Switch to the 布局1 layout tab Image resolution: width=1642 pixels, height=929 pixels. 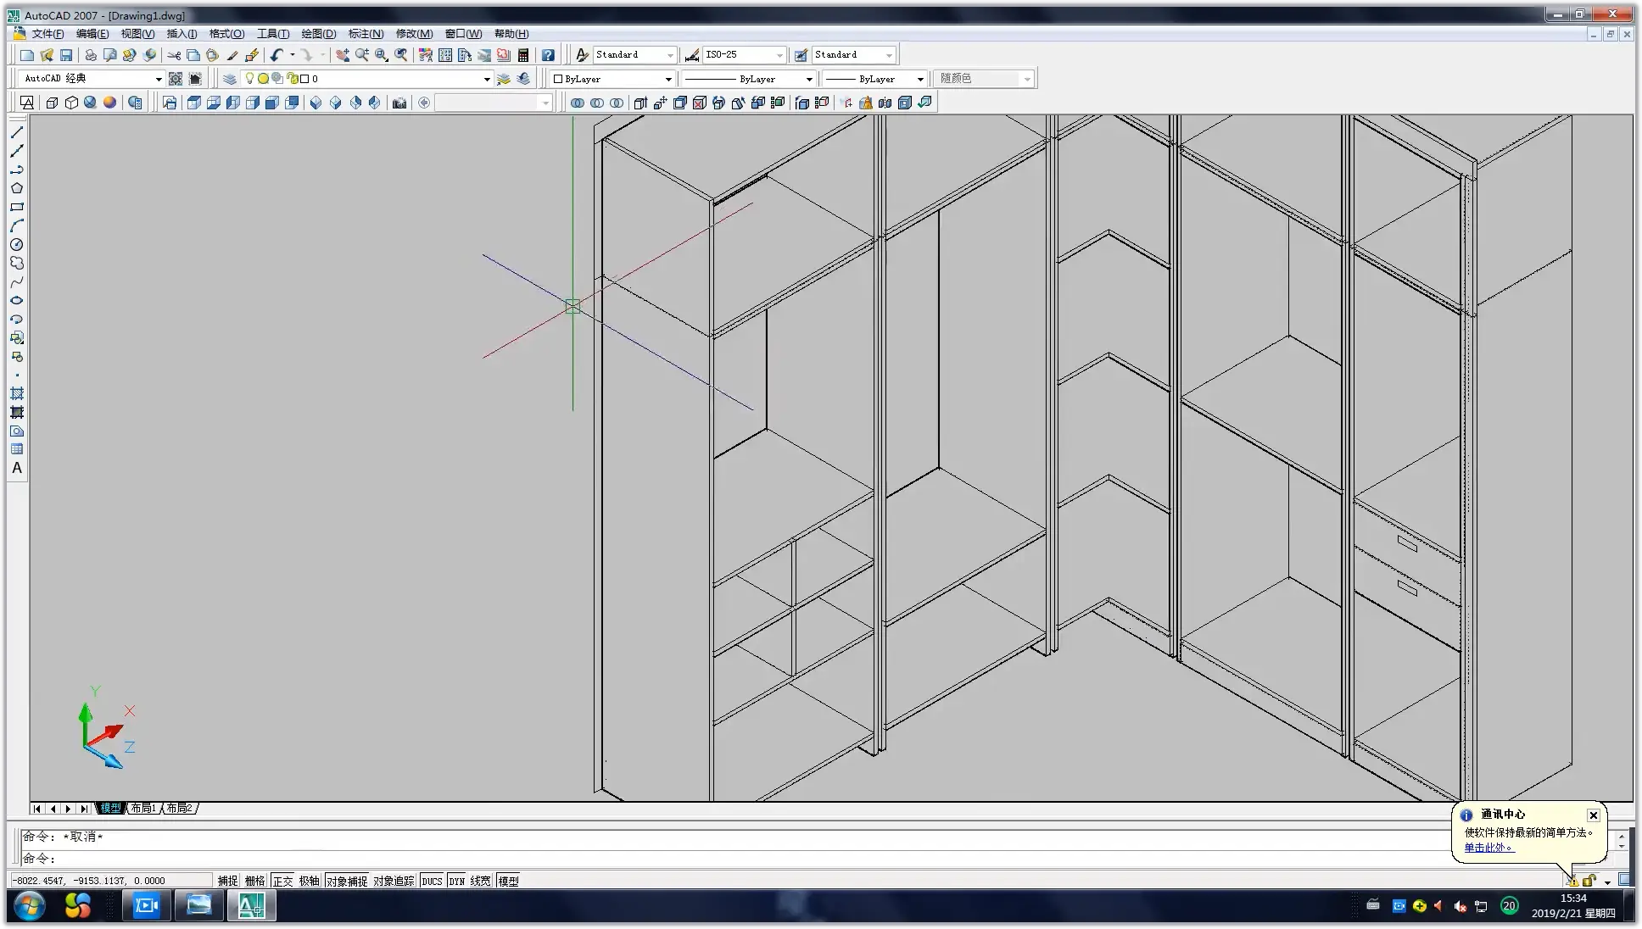[x=143, y=808]
